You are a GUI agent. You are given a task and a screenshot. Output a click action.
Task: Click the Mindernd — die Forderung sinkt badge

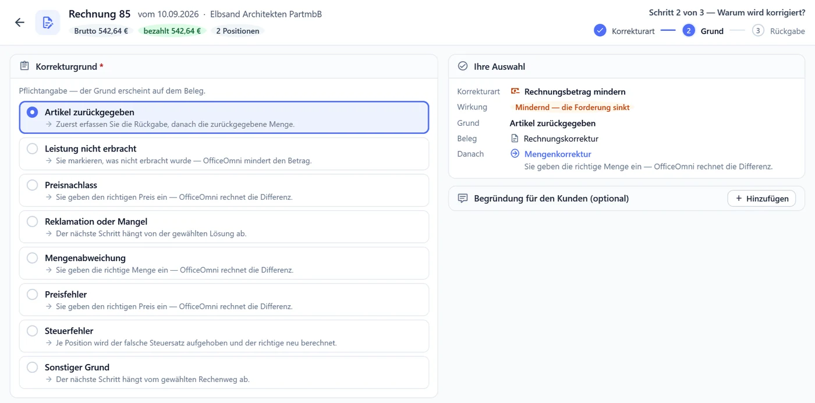[572, 107]
